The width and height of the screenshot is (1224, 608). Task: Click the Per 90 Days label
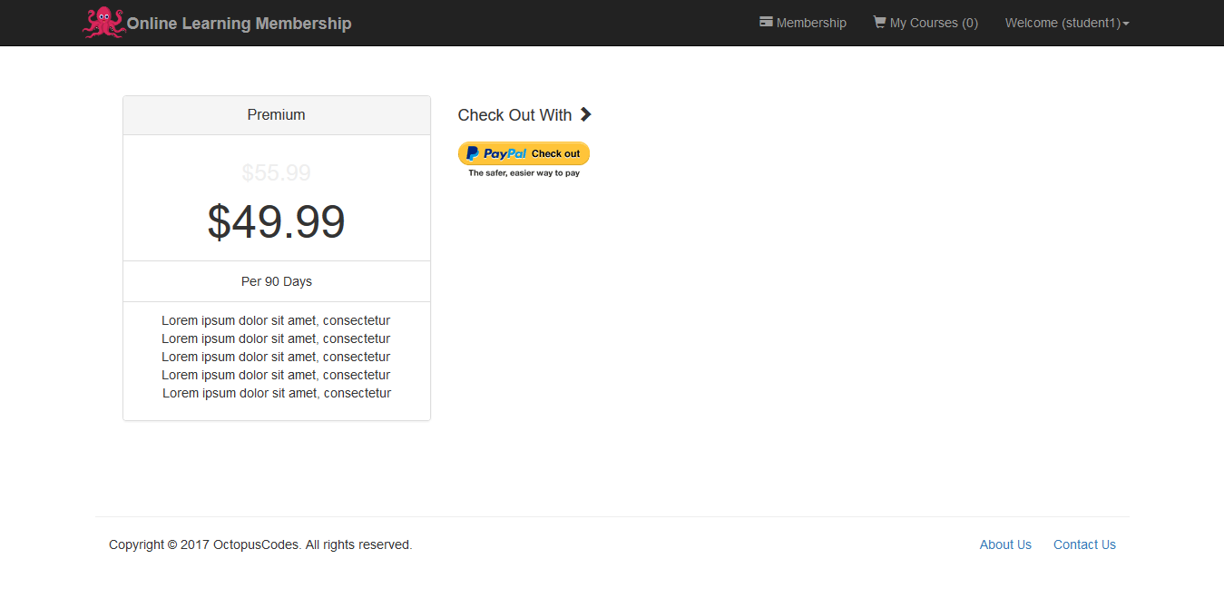coord(276,281)
